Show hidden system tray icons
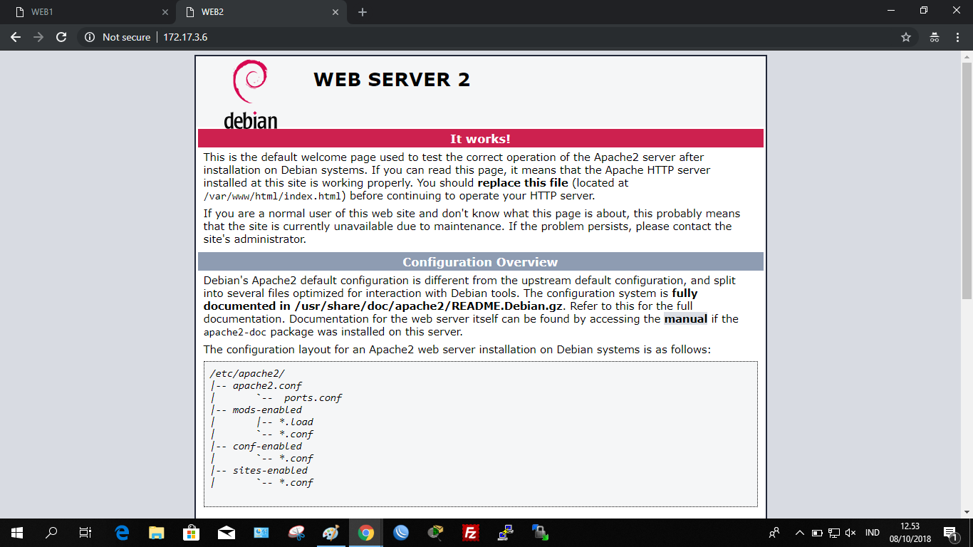This screenshot has height=547, width=973. click(x=800, y=533)
